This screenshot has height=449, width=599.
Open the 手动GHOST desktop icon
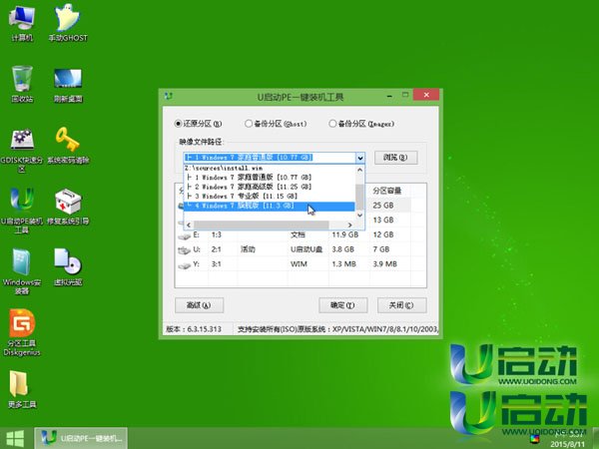[x=68, y=23]
